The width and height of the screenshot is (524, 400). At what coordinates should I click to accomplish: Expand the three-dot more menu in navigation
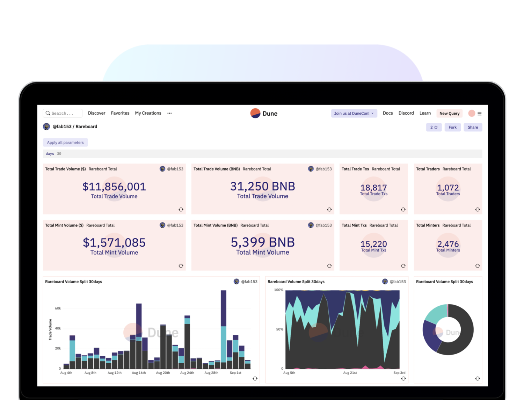click(x=169, y=113)
